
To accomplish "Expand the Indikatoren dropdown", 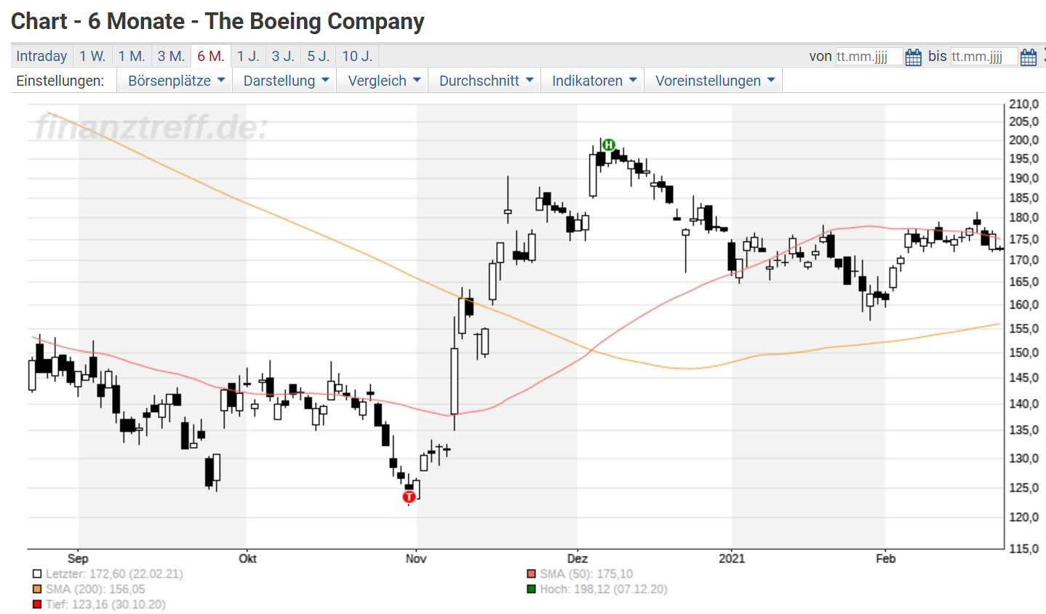I will coord(594,81).
